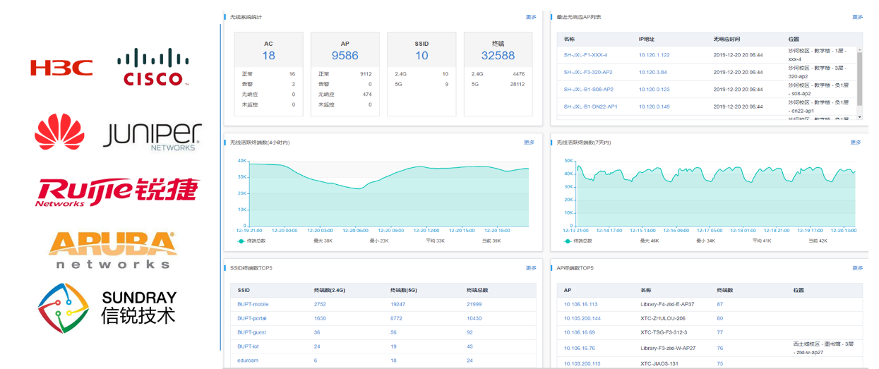Screen dimensions: 879x369
Task: Open SSID BUPT-guest
Action: 251,332
